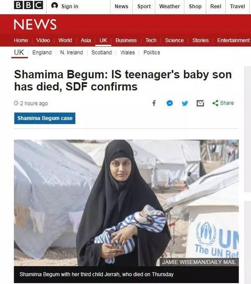
Task: Select the Business tab in news navigation
Action: 126,40
